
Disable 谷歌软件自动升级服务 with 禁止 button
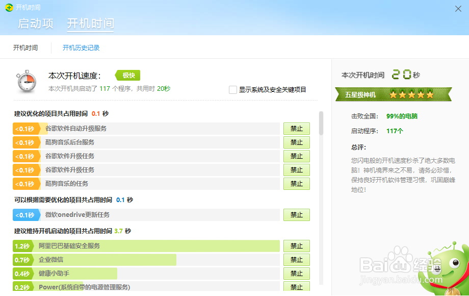296,129
